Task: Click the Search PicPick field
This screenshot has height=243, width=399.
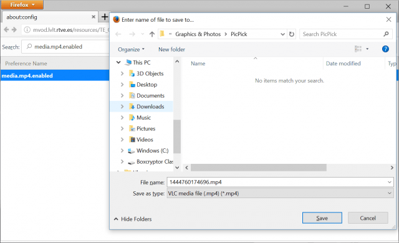Action: [x=341, y=34]
